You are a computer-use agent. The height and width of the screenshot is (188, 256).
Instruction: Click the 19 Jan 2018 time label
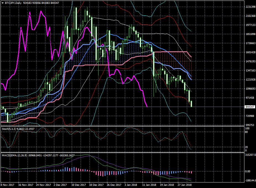[167, 185]
